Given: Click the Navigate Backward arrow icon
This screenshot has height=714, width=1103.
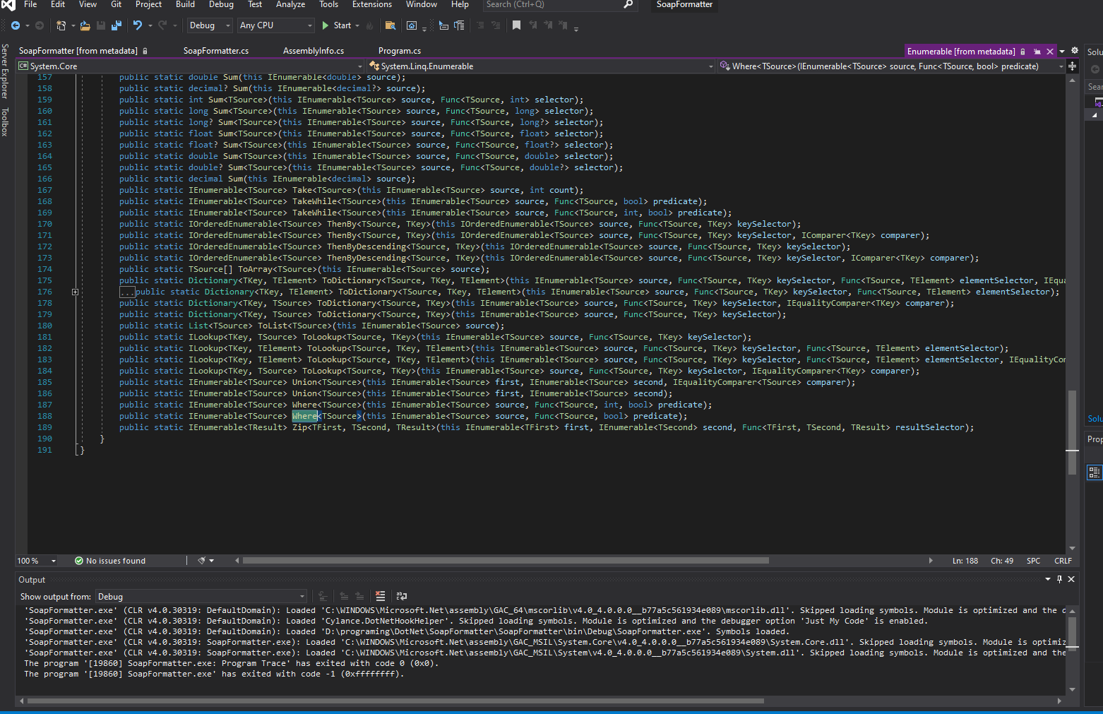Looking at the screenshot, I should 15,25.
